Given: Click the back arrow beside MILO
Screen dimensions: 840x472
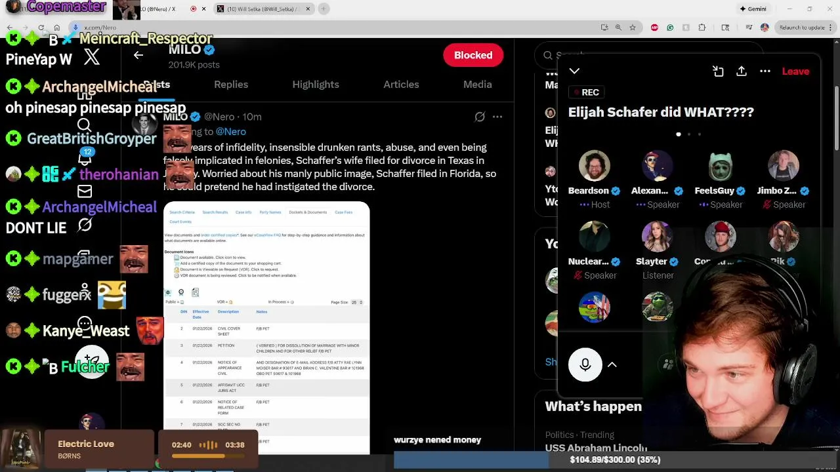Looking at the screenshot, I should (x=138, y=55).
